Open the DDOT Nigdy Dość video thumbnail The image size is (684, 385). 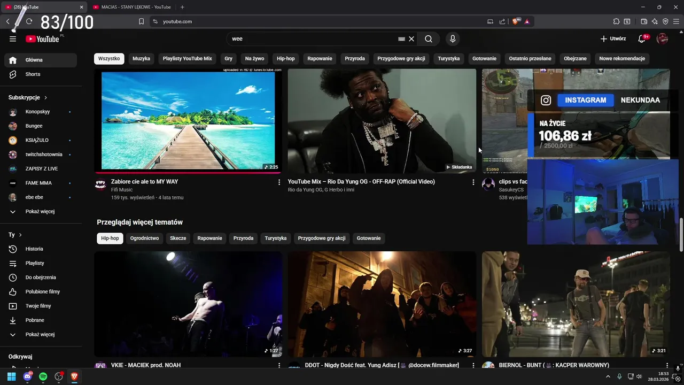(x=382, y=304)
